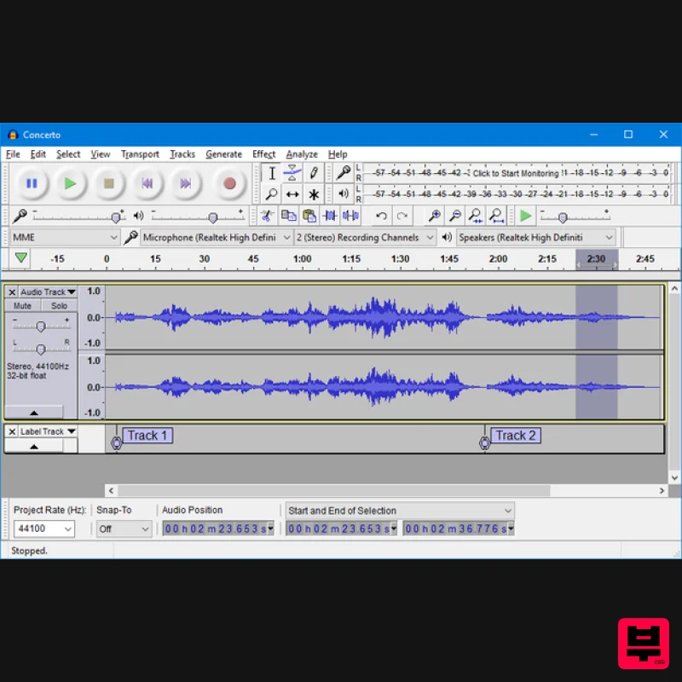The image size is (682, 682).
Task: Mute the audio track
Action: pyautogui.click(x=24, y=305)
